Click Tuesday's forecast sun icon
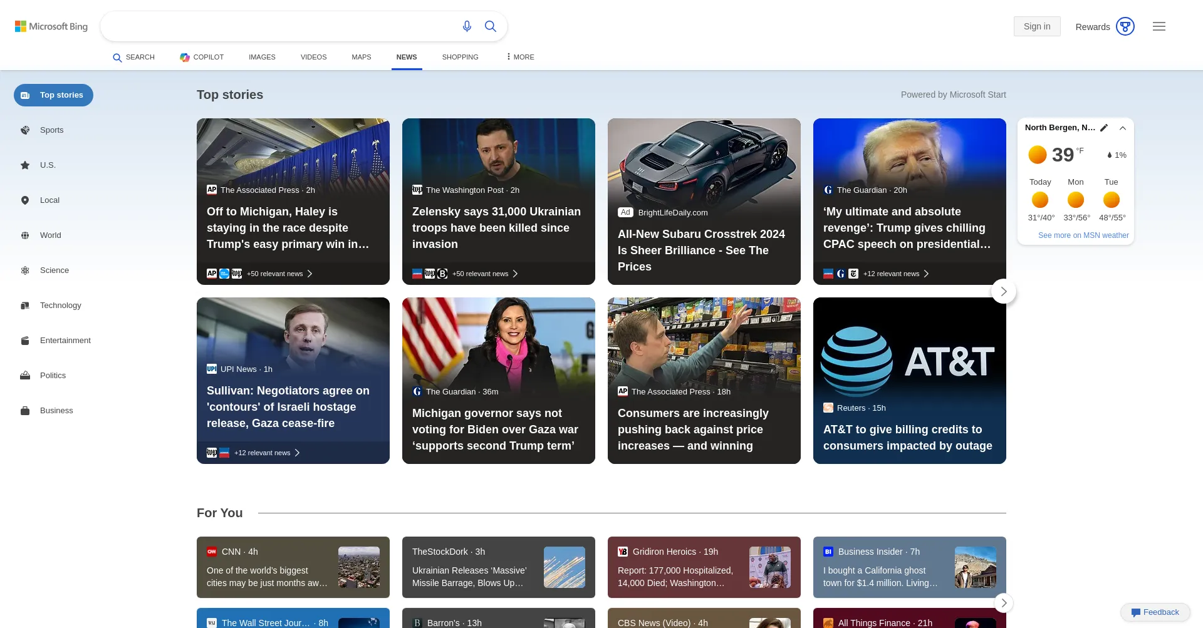The image size is (1203, 628). tap(1112, 200)
